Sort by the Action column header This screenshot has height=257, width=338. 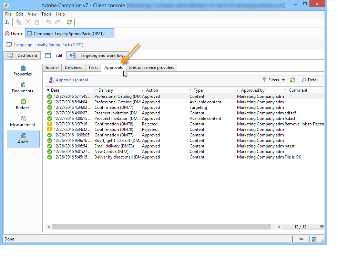point(165,90)
